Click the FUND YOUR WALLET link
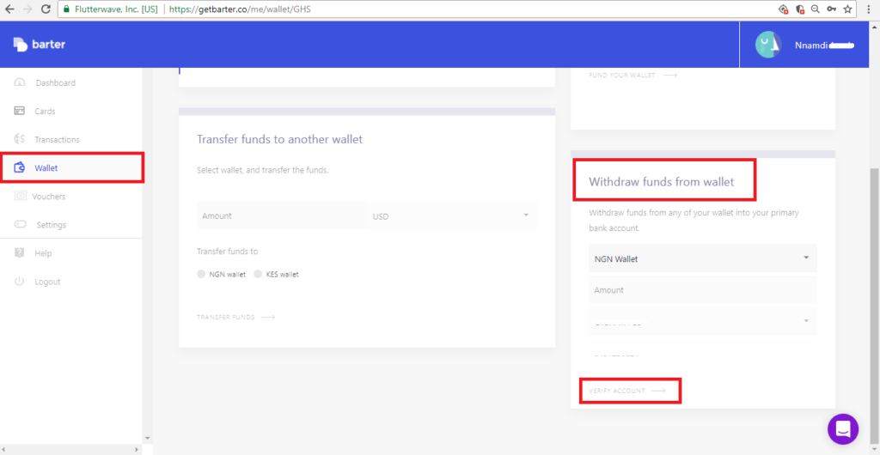The width and height of the screenshot is (880, 455). [x=633, y=75]
